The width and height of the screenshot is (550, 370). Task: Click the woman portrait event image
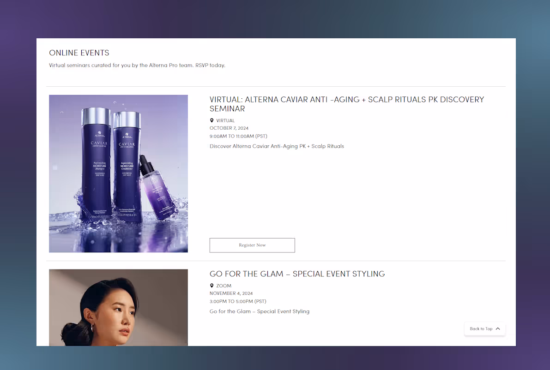[119, 308]
